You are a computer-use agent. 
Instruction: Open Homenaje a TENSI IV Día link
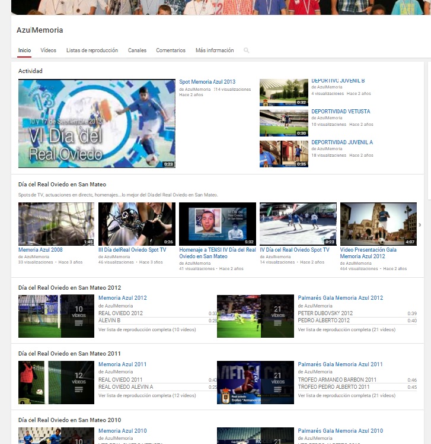point(218,253)
